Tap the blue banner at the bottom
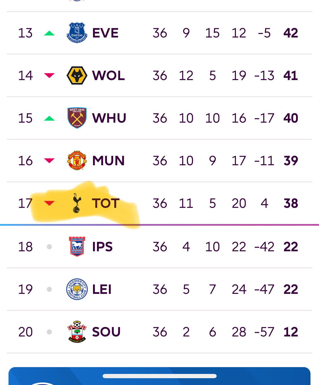This screenshot has width=319, height=385. 159,376
